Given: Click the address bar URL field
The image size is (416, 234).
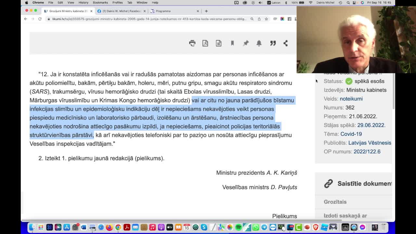Looking at the screenshot, I should [x=149, y=19].
